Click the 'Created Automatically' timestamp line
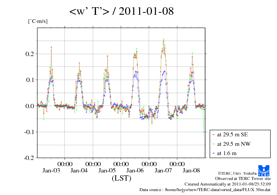 tap(228, 184)
